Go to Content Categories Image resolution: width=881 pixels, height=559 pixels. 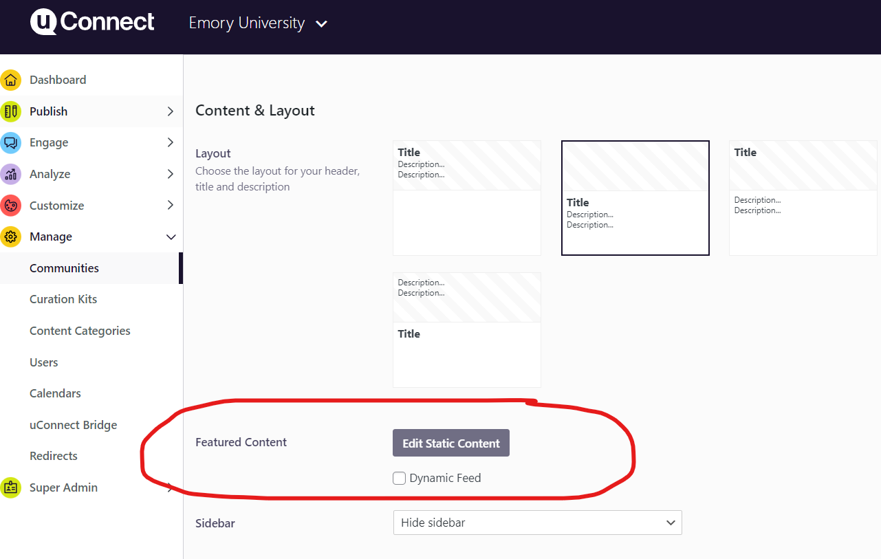coord(80,331)
